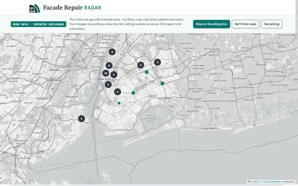Click the Hempstead label on map
Viewport: 298px width, 186px height.
click(219, 80)
